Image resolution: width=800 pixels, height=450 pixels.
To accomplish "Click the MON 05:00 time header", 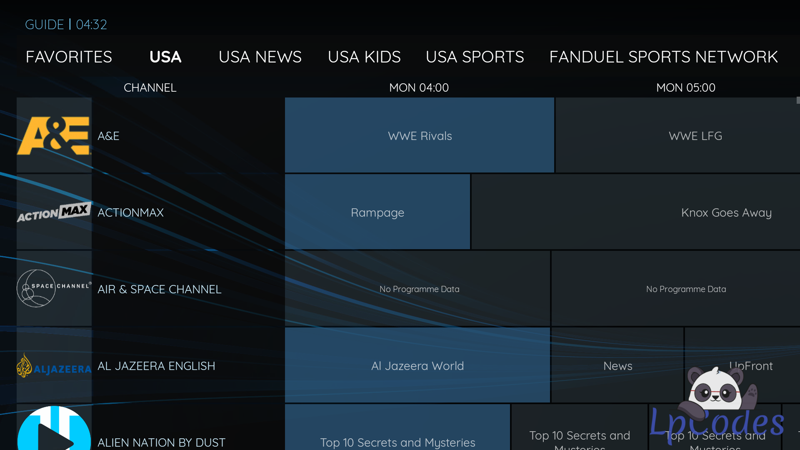I will pos(685,87).
